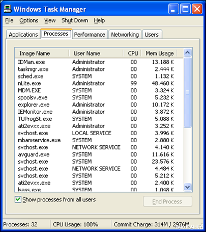
Task: Close the Task Manager window
Action: [197, 9]
